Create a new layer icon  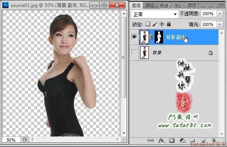pyautogui.click(x=203, y=140)
